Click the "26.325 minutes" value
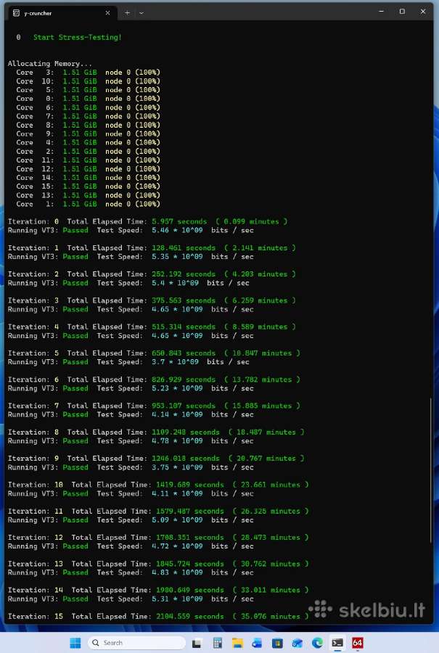 click(x=271, y=511)
